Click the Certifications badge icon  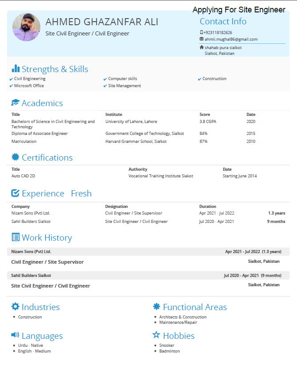coord(15,157)
